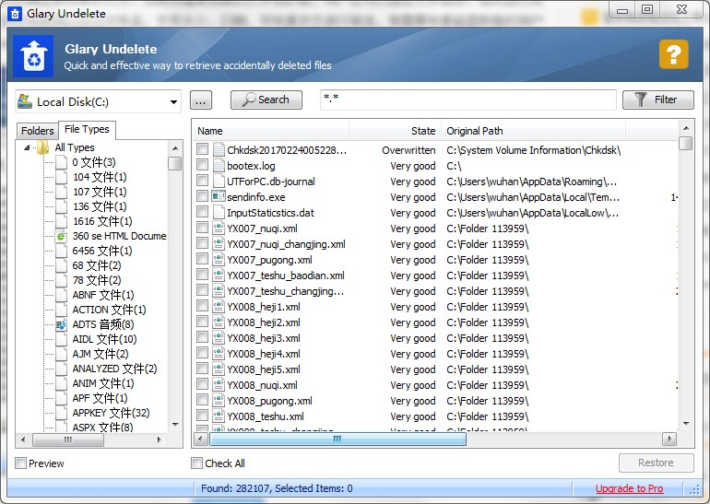This screenshot has width=710, height=504.
Task: Click the Glary Undelete recycle bin logo
Action: (x=33, y=54)
